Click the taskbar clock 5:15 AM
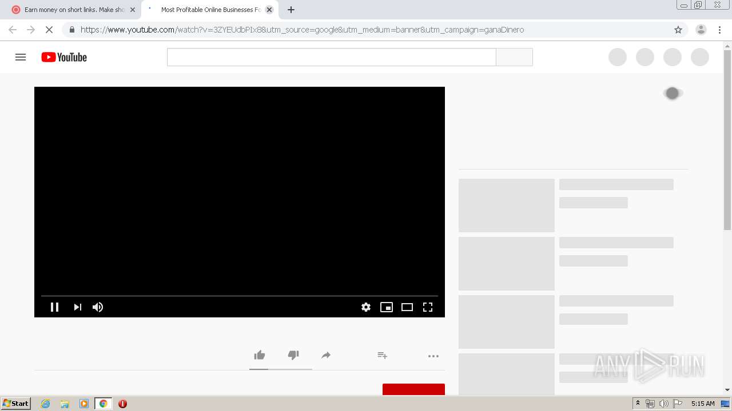The image size is (732, 411). [703, 404]
